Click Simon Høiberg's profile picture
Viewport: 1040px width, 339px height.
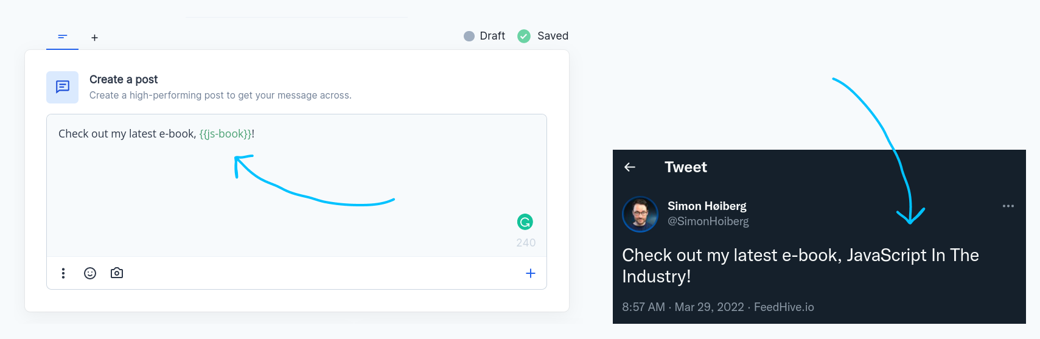[x=640, y=214]
